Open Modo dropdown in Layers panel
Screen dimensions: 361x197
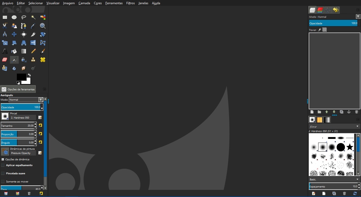(358, 17)
